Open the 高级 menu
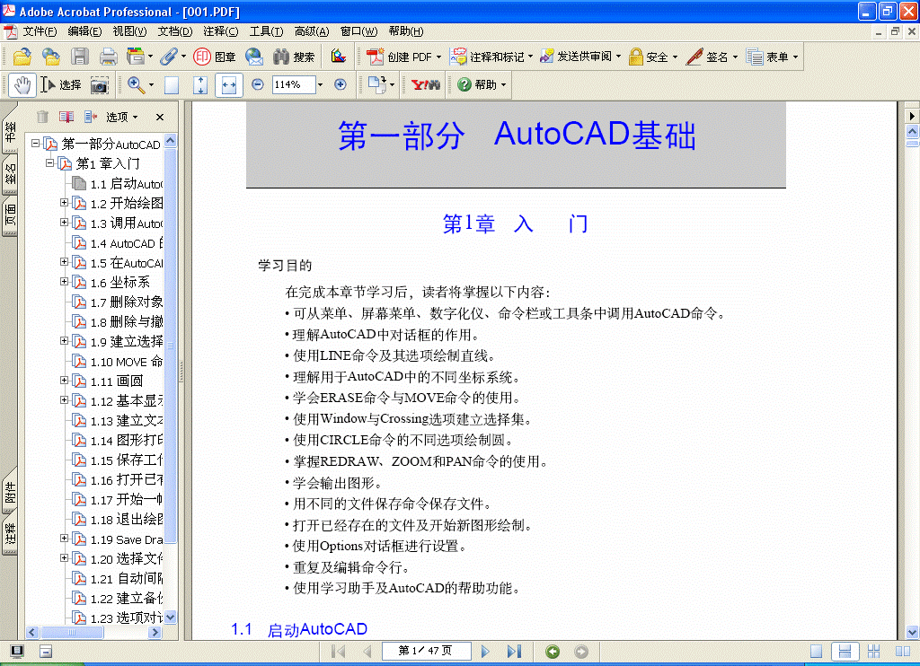 312,31
